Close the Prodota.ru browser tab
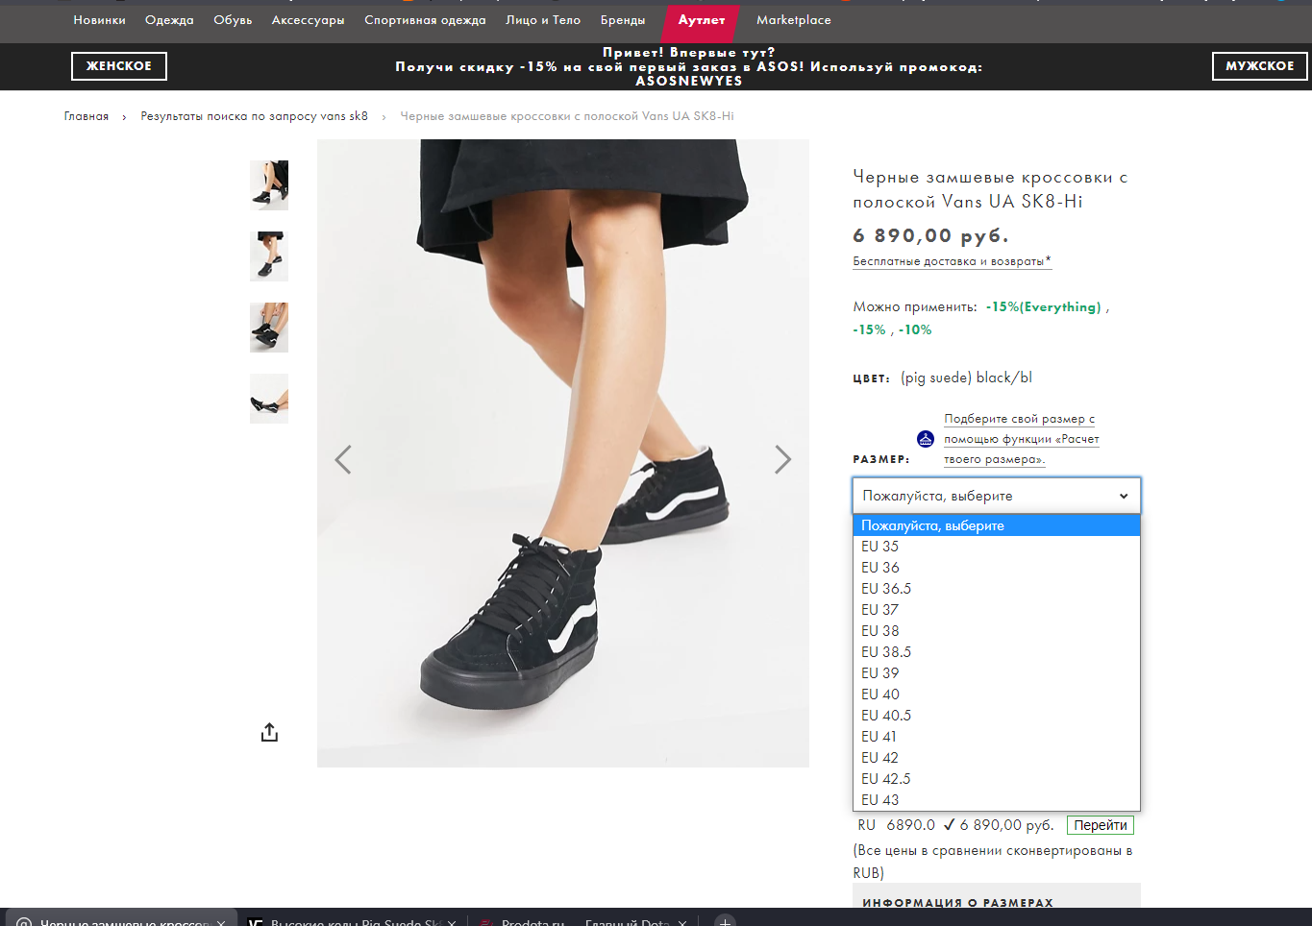1312x926 pixels. (682, 922)
